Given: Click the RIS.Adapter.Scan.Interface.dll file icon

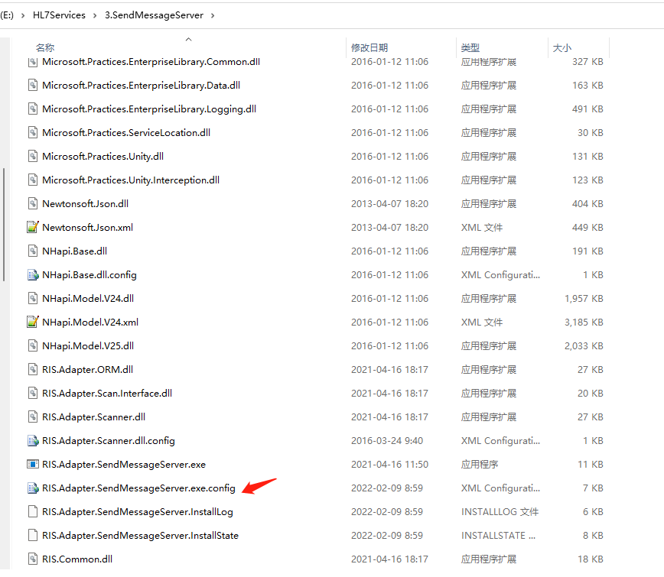Looking at the screenshot, I should pos(33,394).
